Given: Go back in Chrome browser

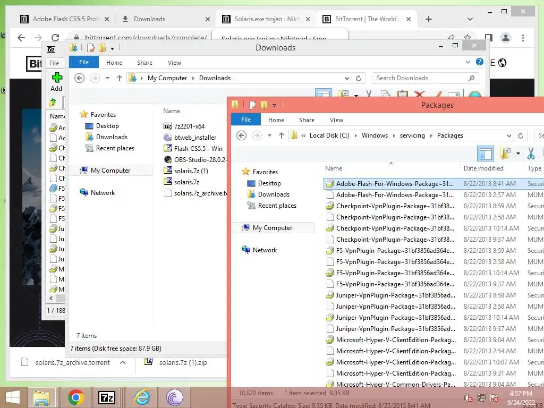Looking at the screenshot, I should coord(21,38).
